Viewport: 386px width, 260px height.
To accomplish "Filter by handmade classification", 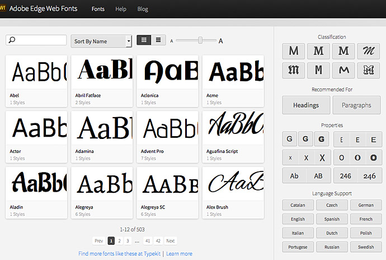I will click(x=343, y=70).
